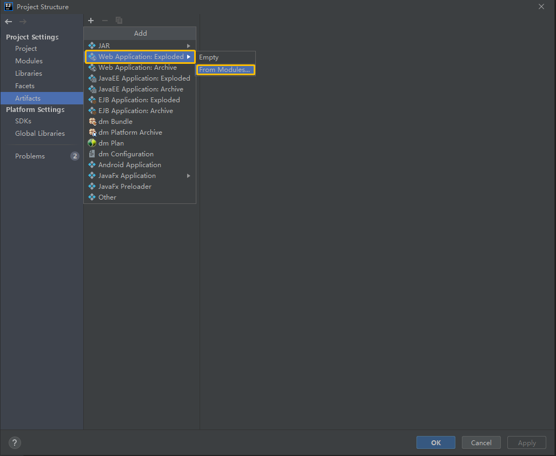Select Web Application: Archive menu entry
The width and height of the screenshot is (556, 456).
coord(140,68)
